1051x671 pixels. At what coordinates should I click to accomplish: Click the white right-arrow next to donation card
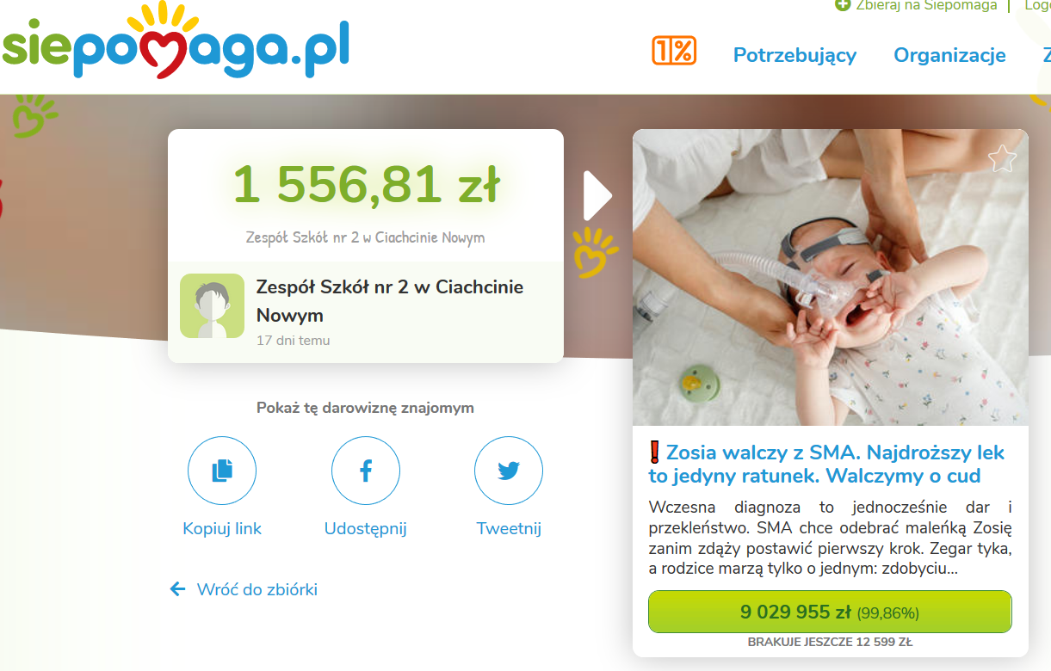coord(597,196)
